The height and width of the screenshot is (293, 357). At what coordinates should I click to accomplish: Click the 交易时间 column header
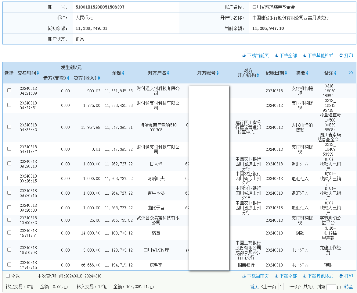click(27, 73)
